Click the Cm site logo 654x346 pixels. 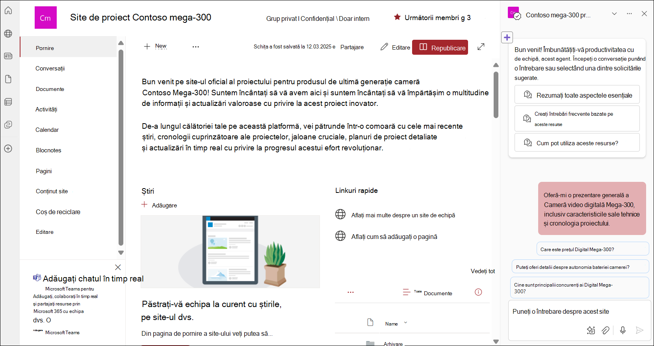(46, 18)
